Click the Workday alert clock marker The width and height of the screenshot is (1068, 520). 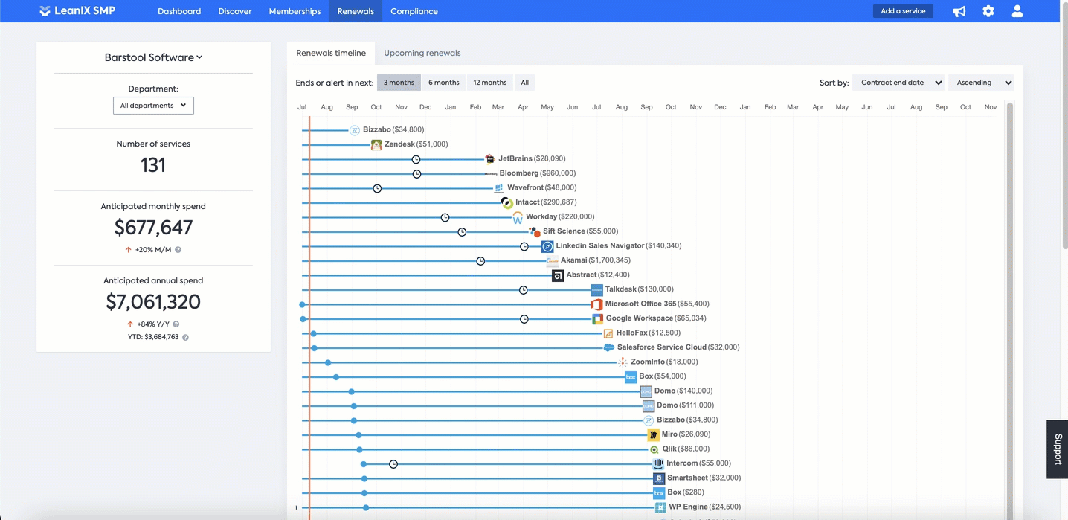pos(445,218)
